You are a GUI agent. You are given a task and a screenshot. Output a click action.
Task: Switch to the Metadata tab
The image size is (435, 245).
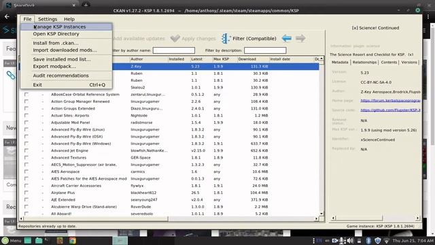(340, 62)
